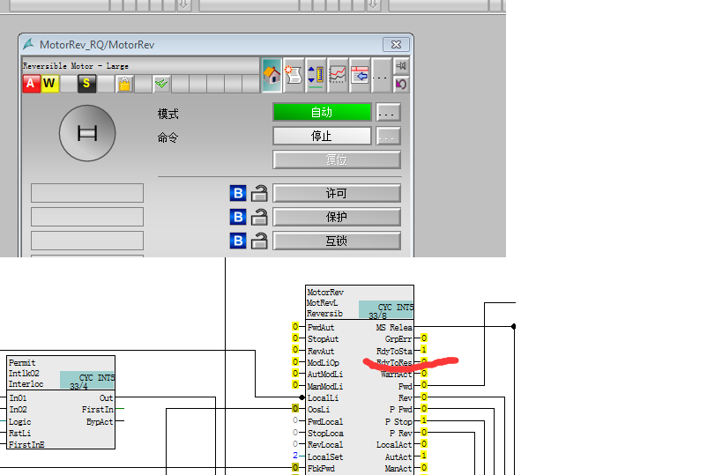Click the StopLoca input pin label
Screen dimensions: 722x475
pos(325,433)
